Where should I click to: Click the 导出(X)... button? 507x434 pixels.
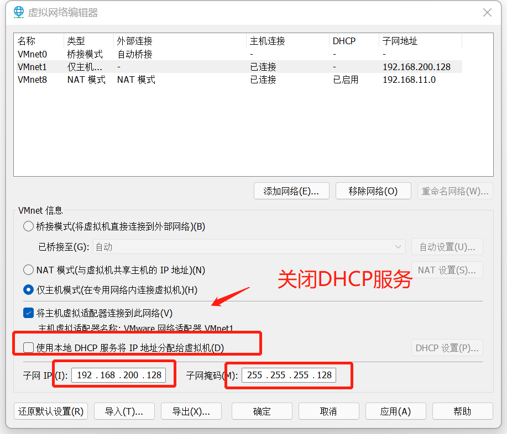(x=191, y=411)
